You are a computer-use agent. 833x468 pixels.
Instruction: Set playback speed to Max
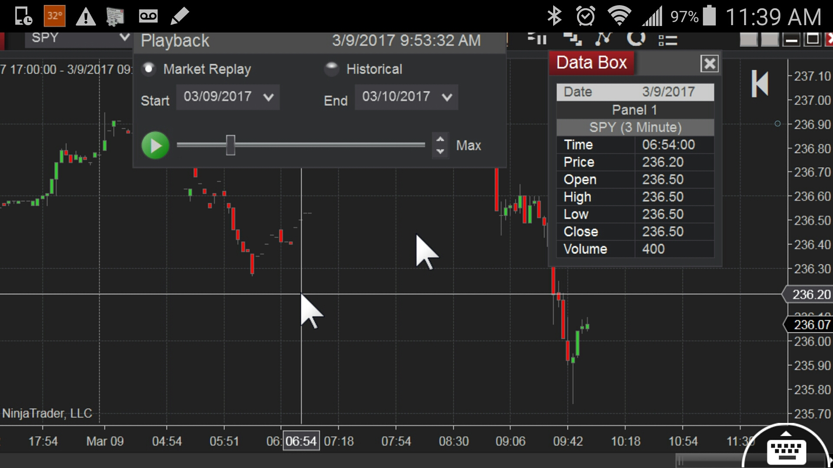[x=468, y=146]
